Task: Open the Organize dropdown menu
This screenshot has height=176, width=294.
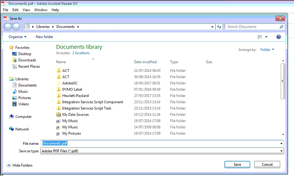Action: click(x=17, y=37)
